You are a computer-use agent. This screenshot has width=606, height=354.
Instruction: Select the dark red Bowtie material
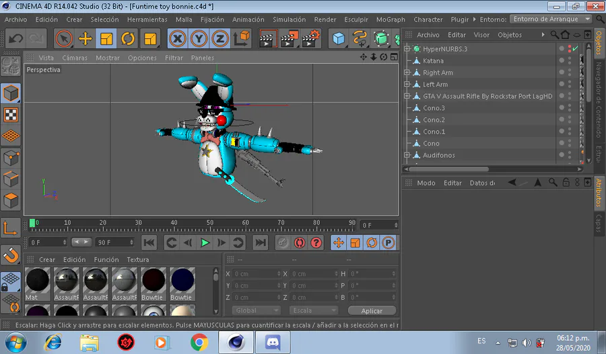coord(154,284)
